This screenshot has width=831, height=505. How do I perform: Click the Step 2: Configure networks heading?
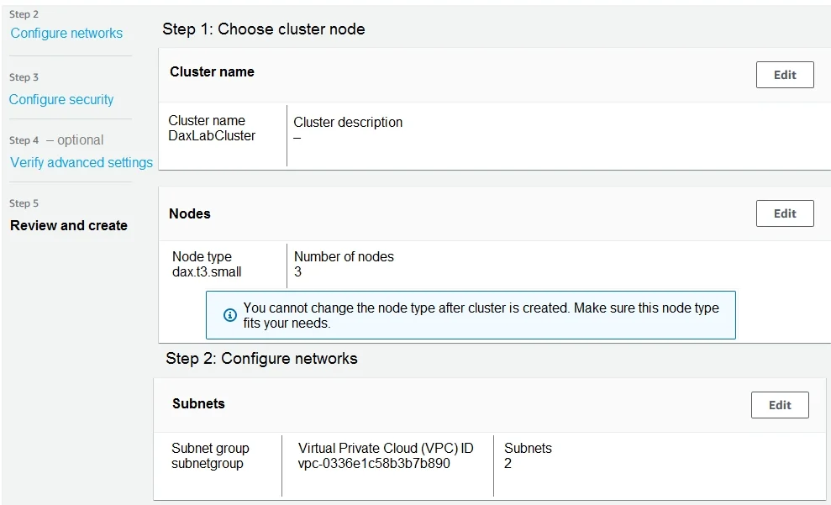click(x=261, y=359)
